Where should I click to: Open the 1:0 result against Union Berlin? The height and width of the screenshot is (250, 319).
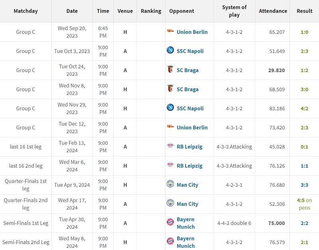(x=304, y=32)
